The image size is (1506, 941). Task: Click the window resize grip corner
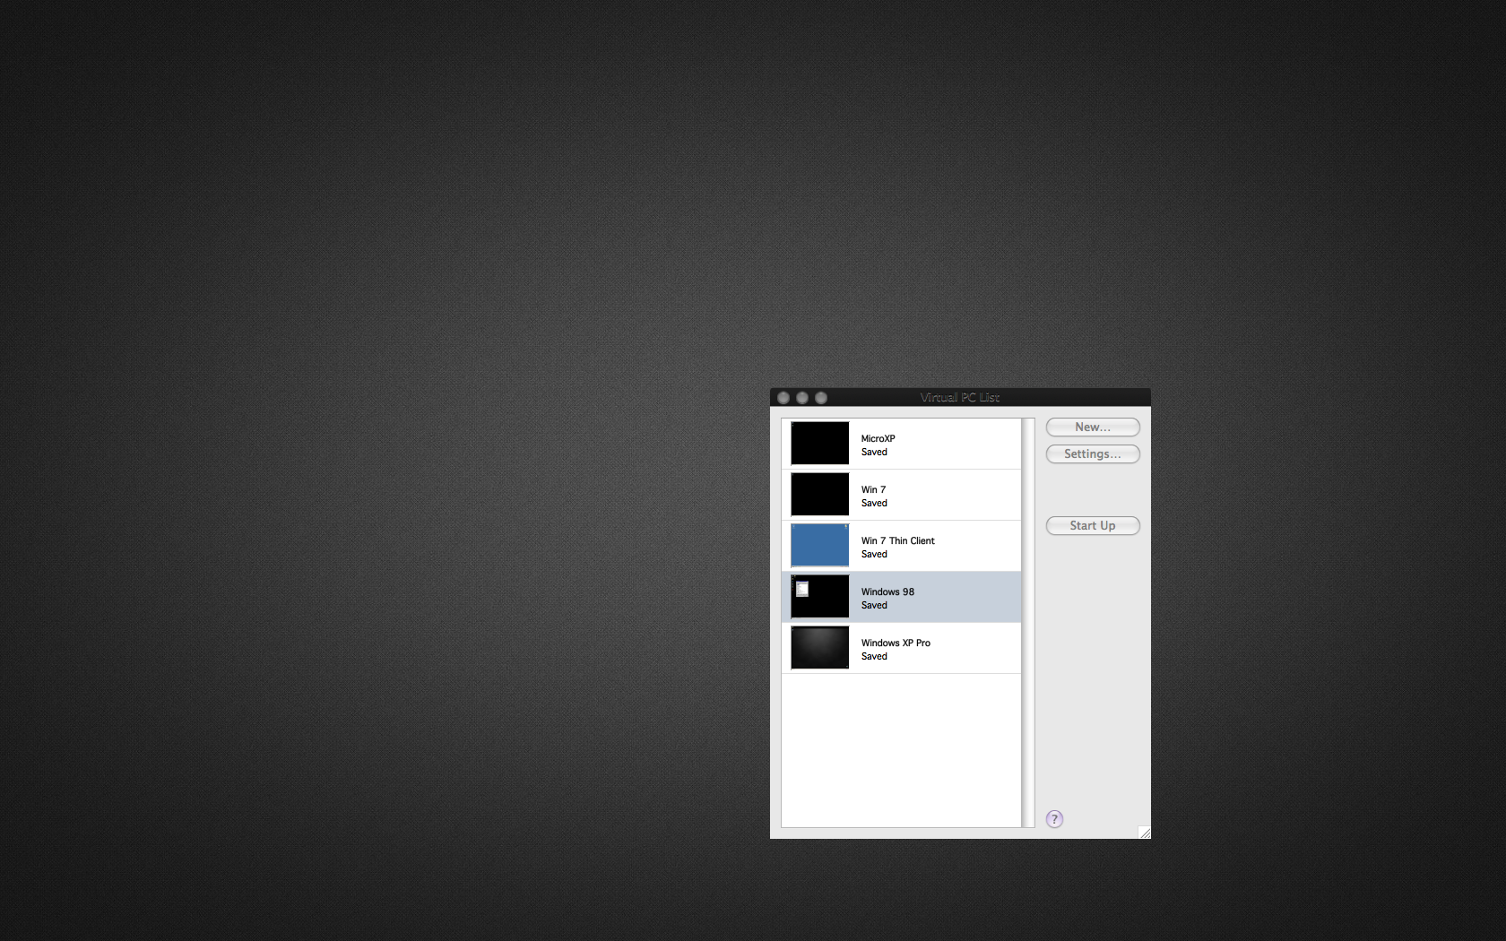(1145, 833)
